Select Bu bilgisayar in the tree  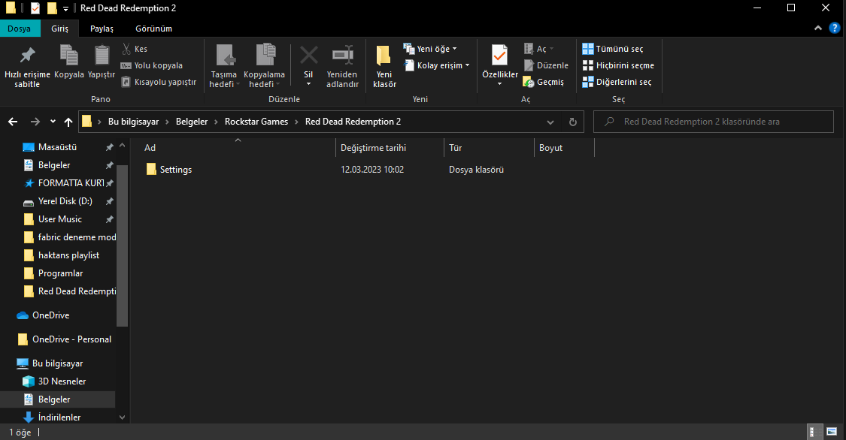click(58, 363)
